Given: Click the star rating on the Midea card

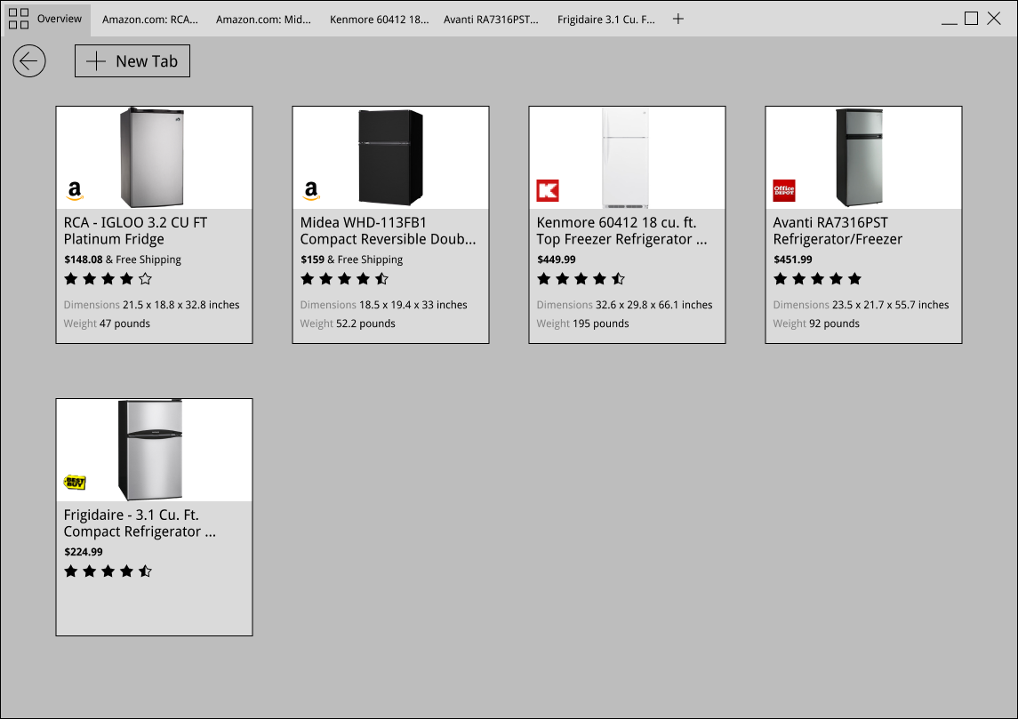Looking at the screenshot, I should (344, 279).
